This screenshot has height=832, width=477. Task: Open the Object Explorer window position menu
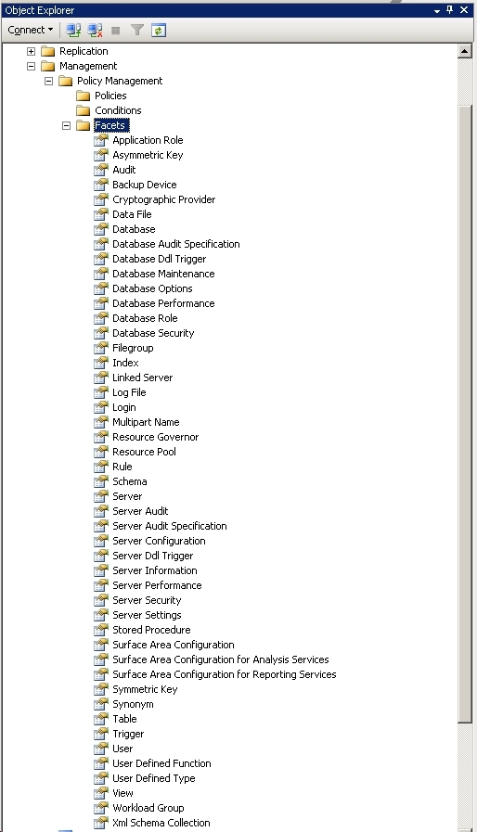(x=436, y=10)
